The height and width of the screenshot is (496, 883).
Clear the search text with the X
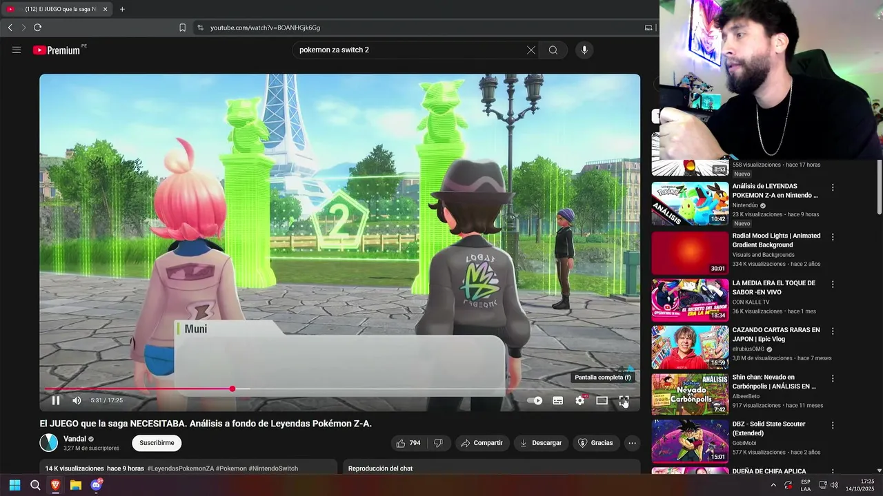coord(530,50)
